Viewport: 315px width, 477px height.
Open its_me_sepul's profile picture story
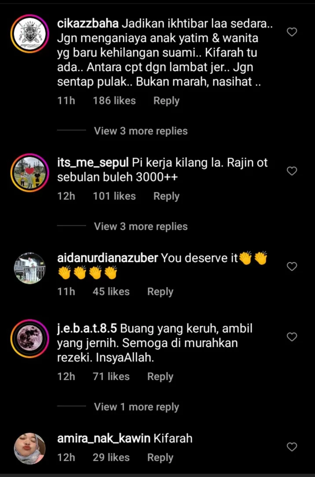tap(30, 173)
